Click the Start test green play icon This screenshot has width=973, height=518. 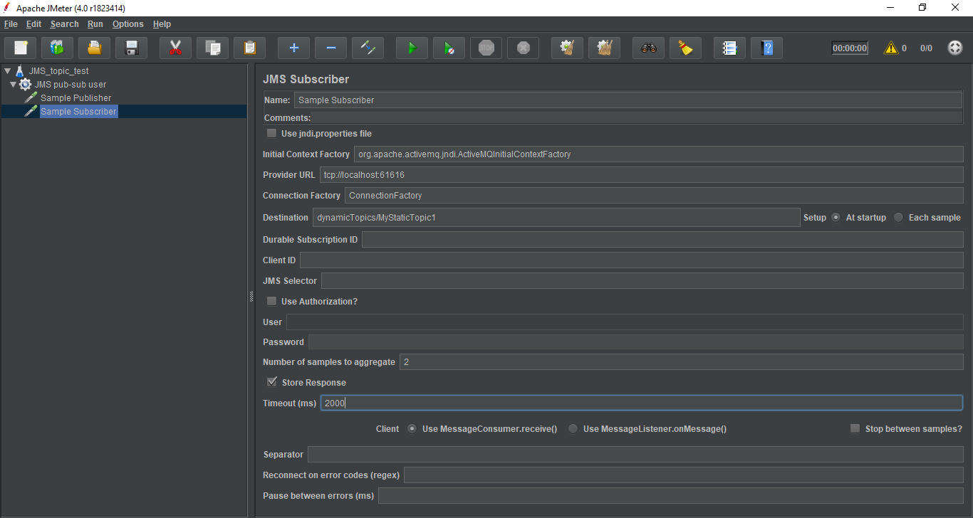click(x=412, y=48)
